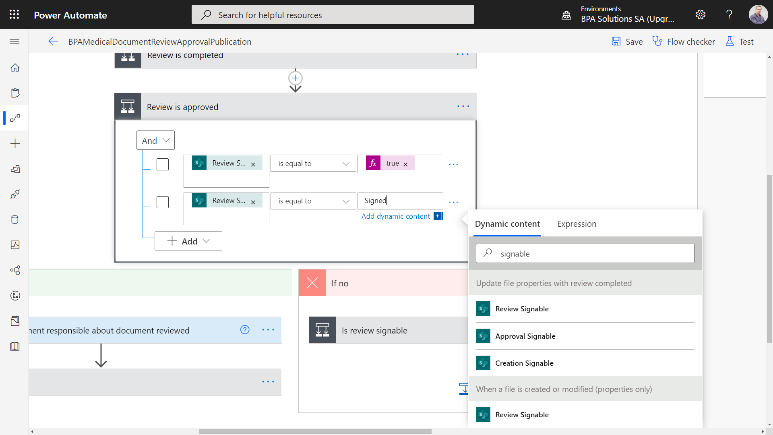Select Creation Signable dynamic content
The image size is (773, 435).
click(x=585, y=363)
